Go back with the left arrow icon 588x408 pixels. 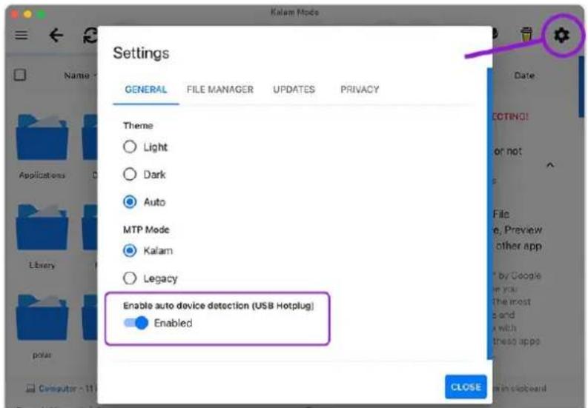point(56,36)
